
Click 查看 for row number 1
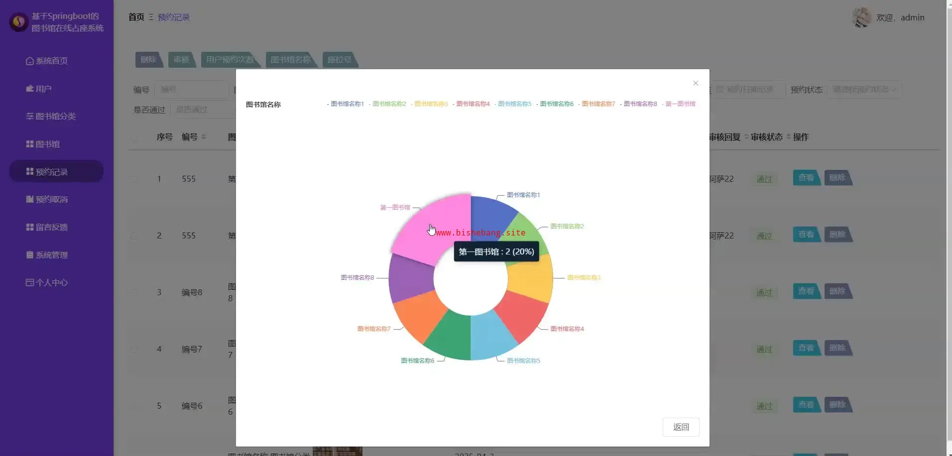(x=807, y=178)
